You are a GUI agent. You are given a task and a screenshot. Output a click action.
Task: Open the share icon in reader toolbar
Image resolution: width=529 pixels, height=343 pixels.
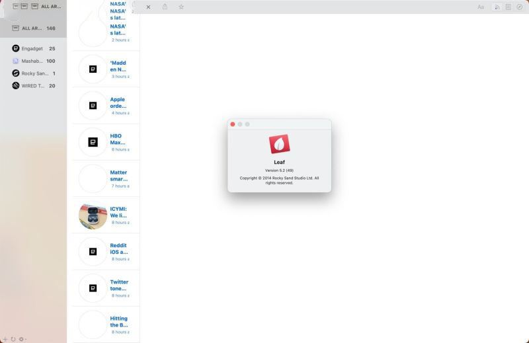(x=165, y=7)
